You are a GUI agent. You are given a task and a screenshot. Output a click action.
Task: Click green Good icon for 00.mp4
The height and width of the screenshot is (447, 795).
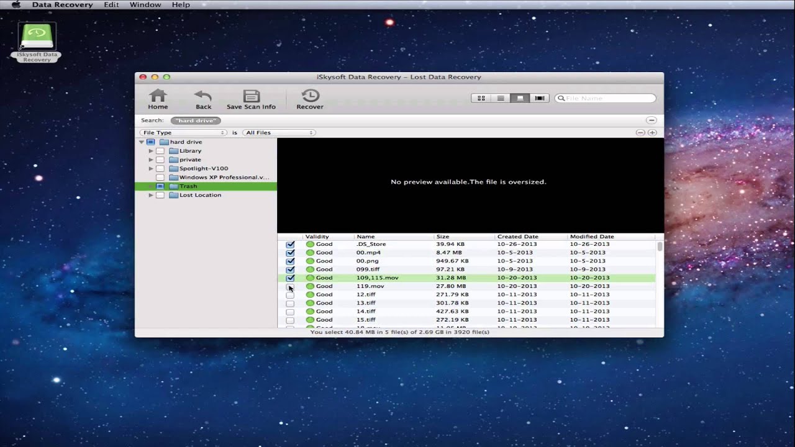click(310, 253)
